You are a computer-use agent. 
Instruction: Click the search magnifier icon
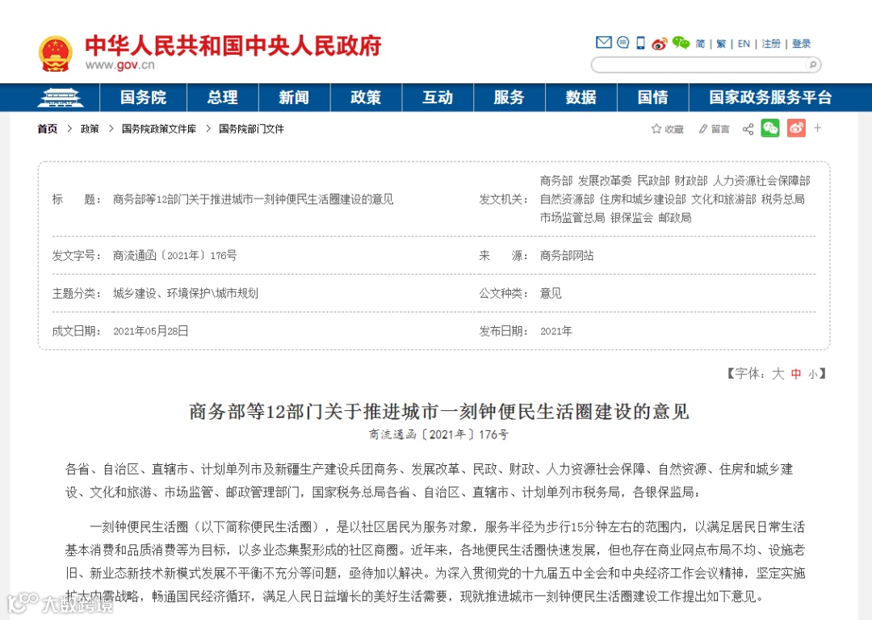click(812, 65)
